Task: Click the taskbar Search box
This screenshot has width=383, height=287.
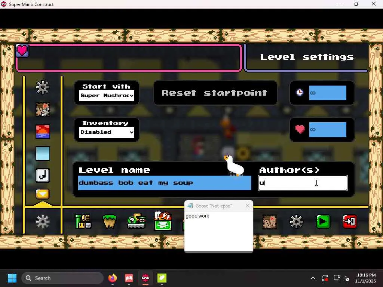Action: click(62, 278)
